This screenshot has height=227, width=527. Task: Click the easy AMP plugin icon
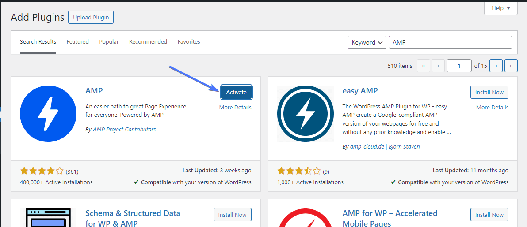pos(306,114)
